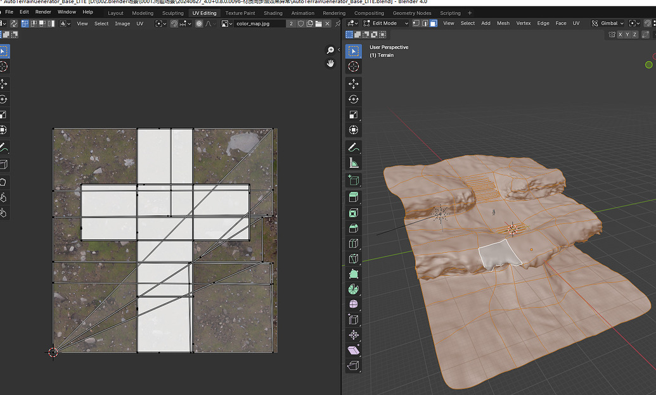Select the Edge Slide tool

pos(354,320)
